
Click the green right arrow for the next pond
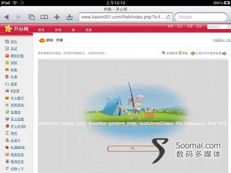pyautogui.click(x=224, y=54)
